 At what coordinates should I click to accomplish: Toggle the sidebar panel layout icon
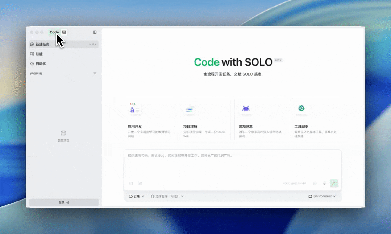tap(95, 32)
